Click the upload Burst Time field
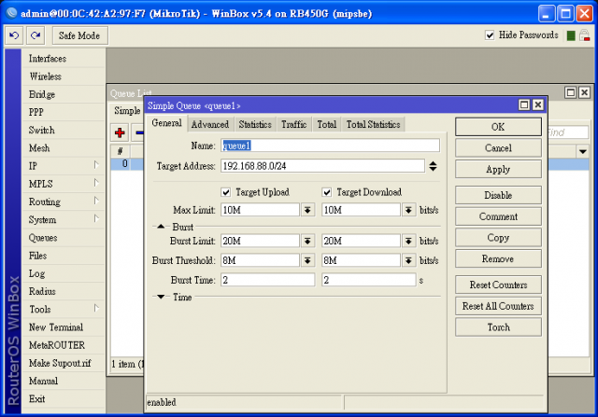 point(268,280)
